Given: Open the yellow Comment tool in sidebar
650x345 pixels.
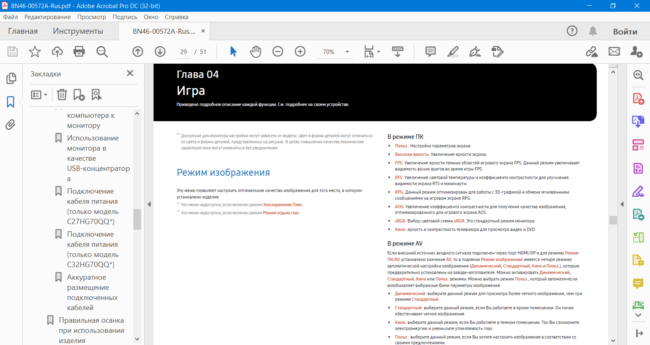Looking at the screenshot, I should pyautogui.click(x=638, y=284).
